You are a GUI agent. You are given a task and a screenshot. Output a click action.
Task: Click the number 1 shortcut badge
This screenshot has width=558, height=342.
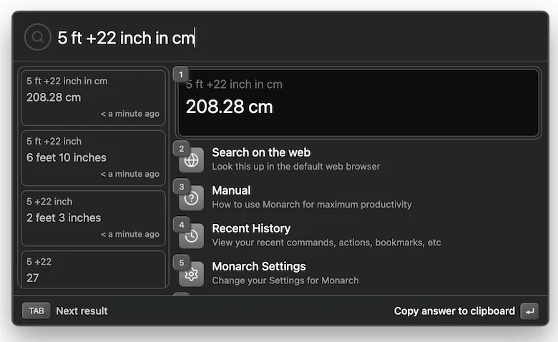tap(181, 74)
